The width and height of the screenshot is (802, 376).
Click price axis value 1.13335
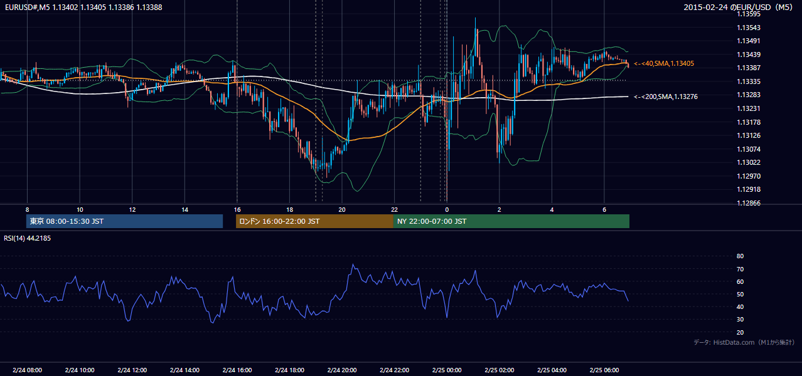click(x=749, y=81)
